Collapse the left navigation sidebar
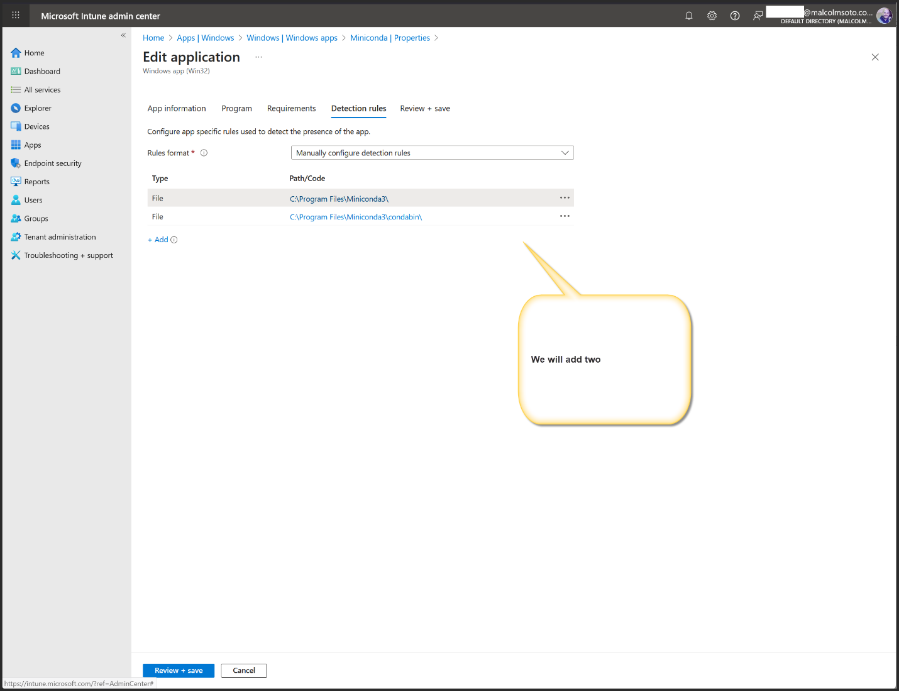Viewport: 899px width, 691px height. pos(123,35)
